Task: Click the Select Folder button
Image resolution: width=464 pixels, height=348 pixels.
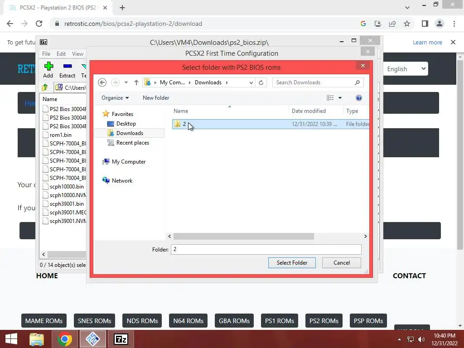Action: point(292,263)
